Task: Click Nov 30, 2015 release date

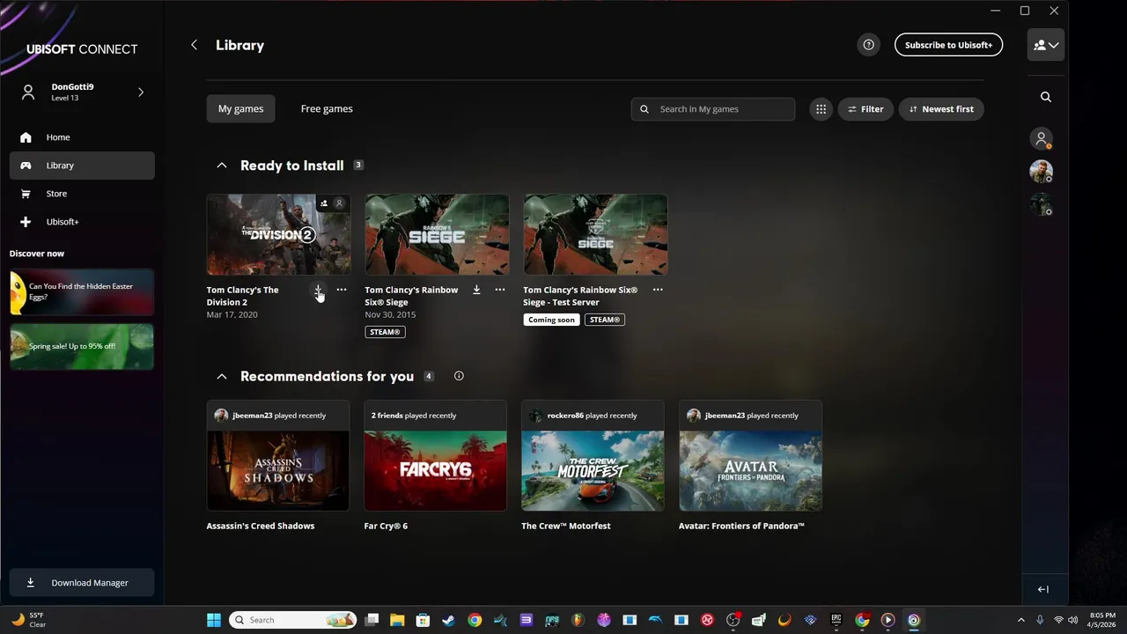Action: 390,314
